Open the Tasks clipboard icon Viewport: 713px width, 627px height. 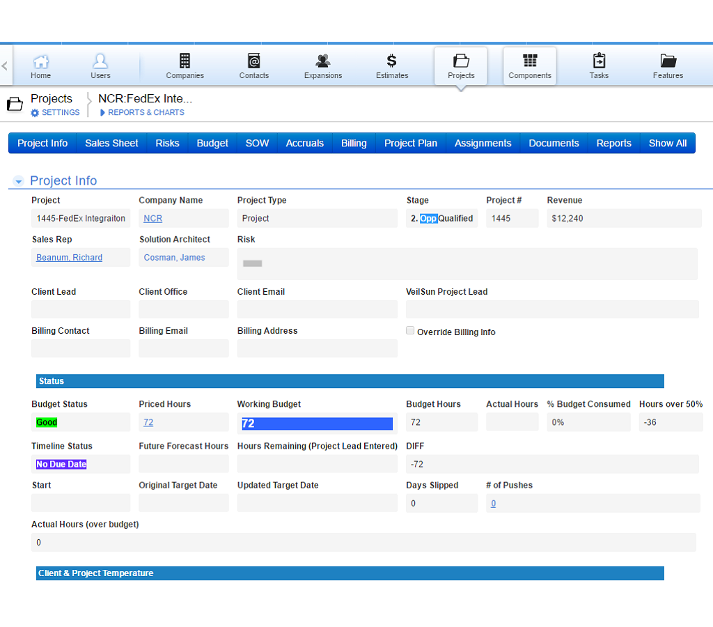coord(599,61)
